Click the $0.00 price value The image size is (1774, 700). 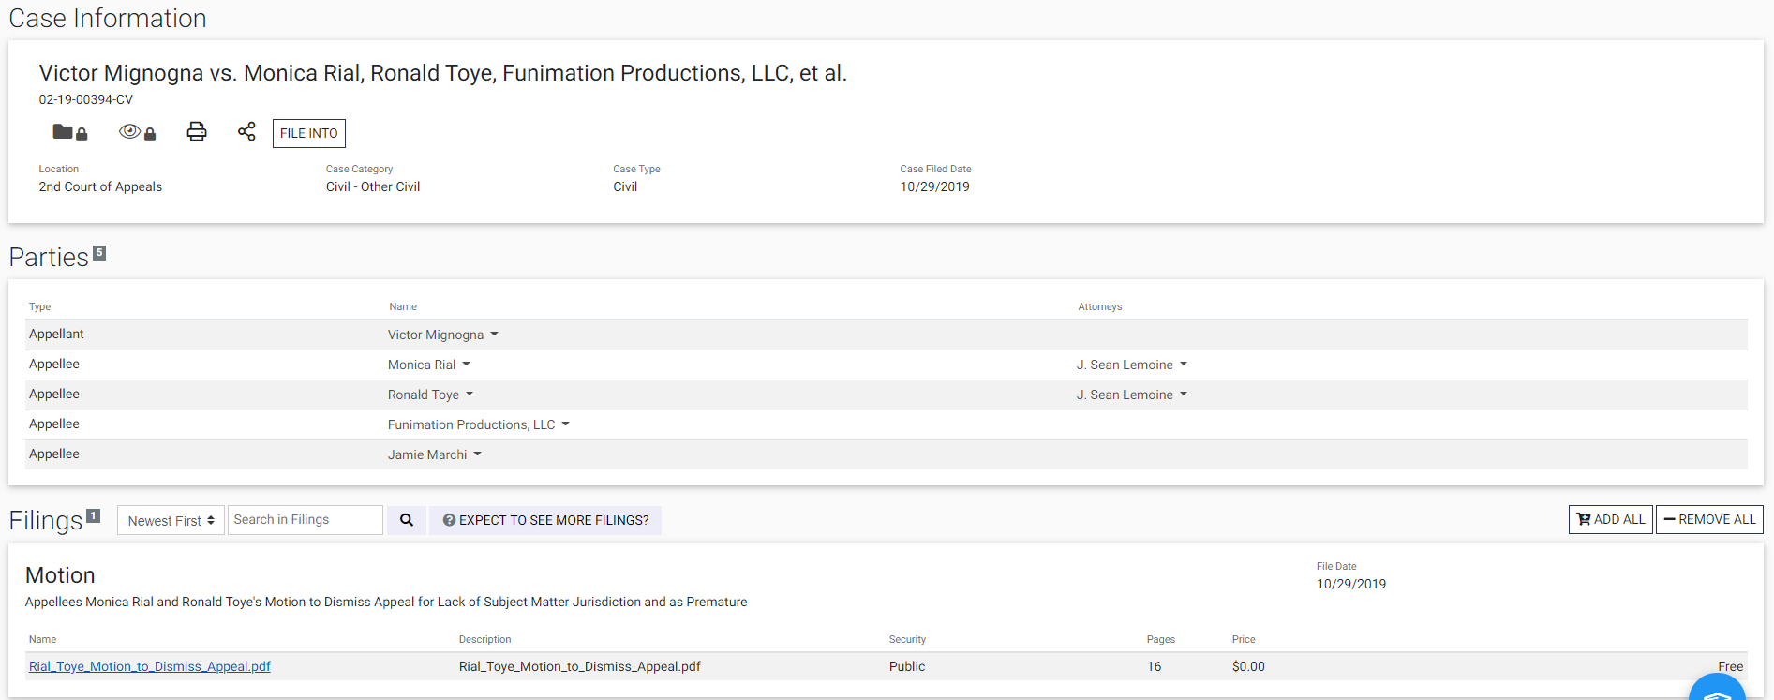1248,666
